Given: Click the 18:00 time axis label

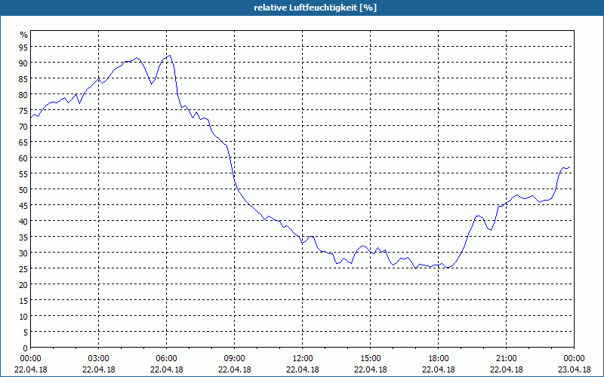Looking at the screenshot, I should (439, 359).
